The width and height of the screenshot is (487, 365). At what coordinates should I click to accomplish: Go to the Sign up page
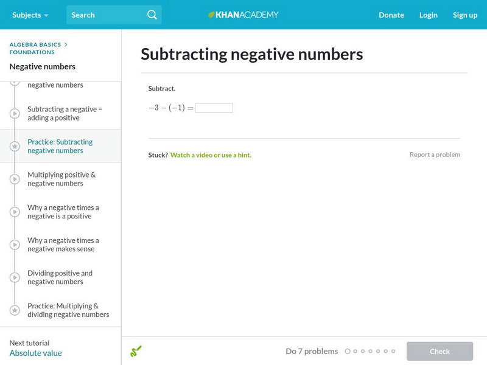(464, 15)
